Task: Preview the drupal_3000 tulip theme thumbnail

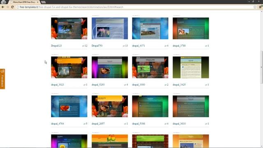Action: tap(150, 67)
